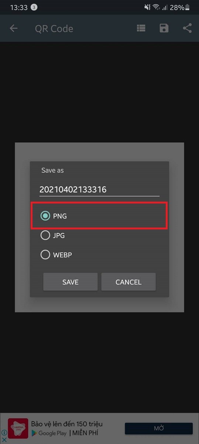Tap the MỞ ad button

coord(159,428)
